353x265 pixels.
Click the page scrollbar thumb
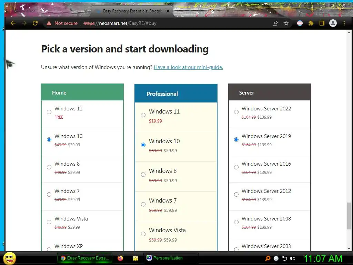click(349, 215)
